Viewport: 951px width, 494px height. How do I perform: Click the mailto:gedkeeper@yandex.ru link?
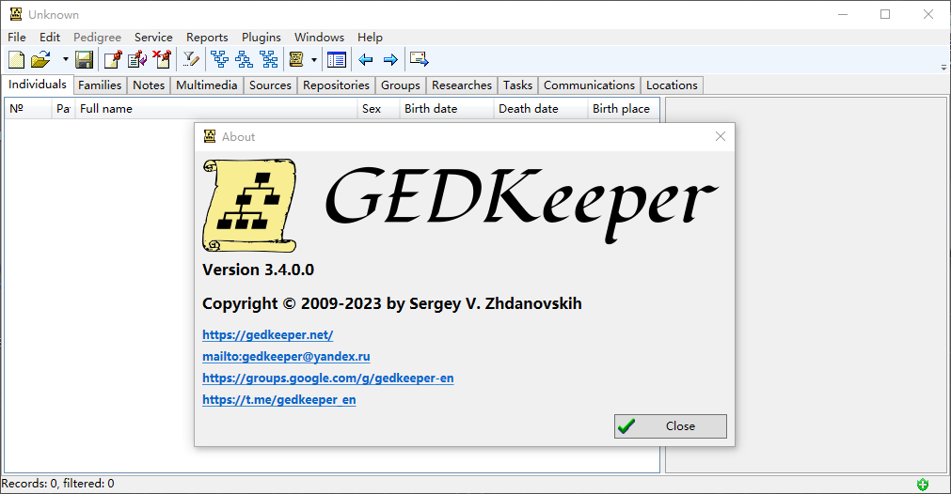(x=286, y=357)
